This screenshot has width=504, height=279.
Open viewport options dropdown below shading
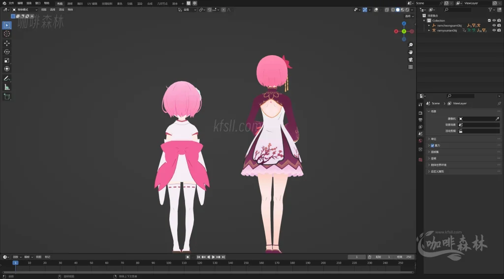pos(409,16)
